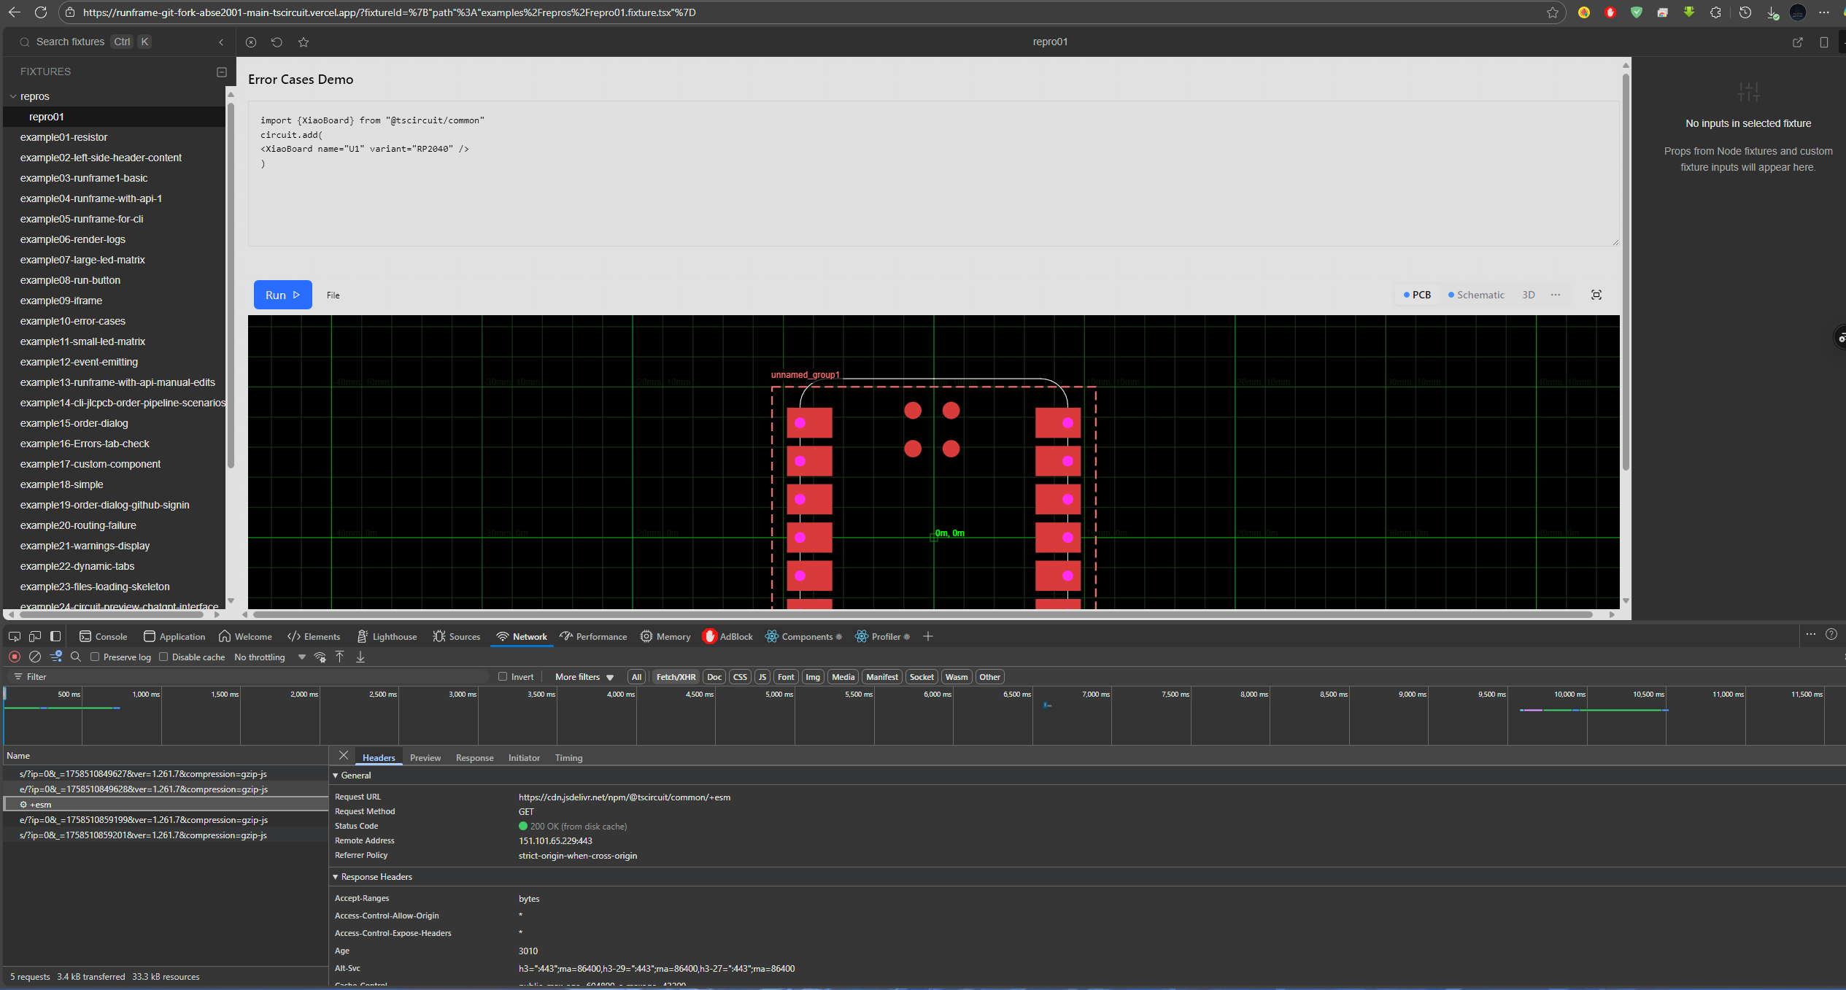The image size is (1846, 990).
Task: Star the repro01 fixture as favorite
Action: point(304,42)
